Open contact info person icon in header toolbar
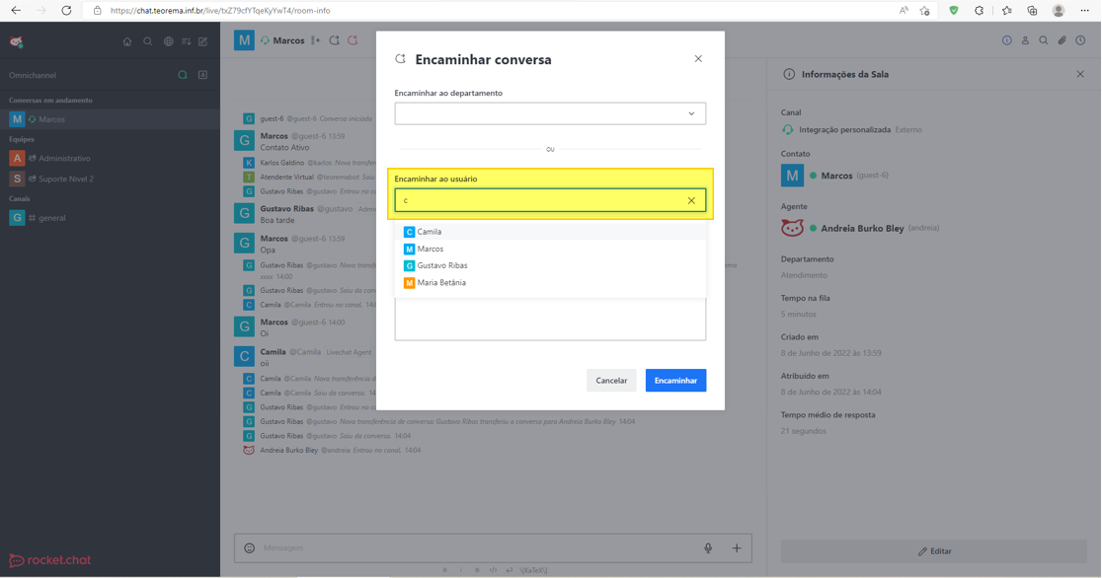The height and width of the screenshot is (578, 1102). click(1025, 40)
